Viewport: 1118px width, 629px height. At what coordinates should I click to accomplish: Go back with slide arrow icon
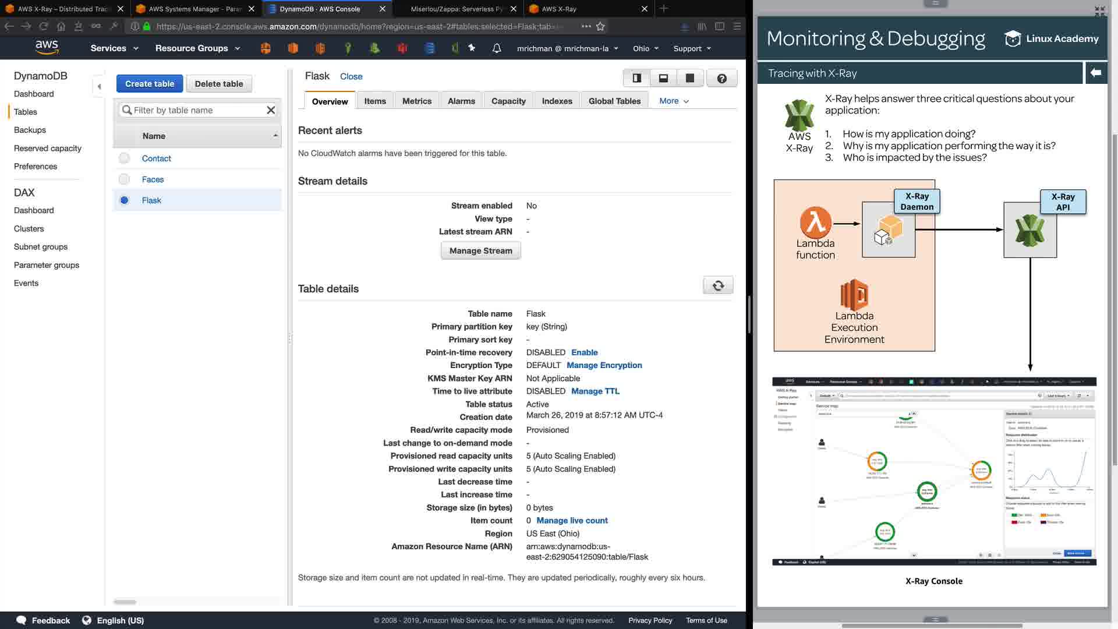[x=1095, y=73]
